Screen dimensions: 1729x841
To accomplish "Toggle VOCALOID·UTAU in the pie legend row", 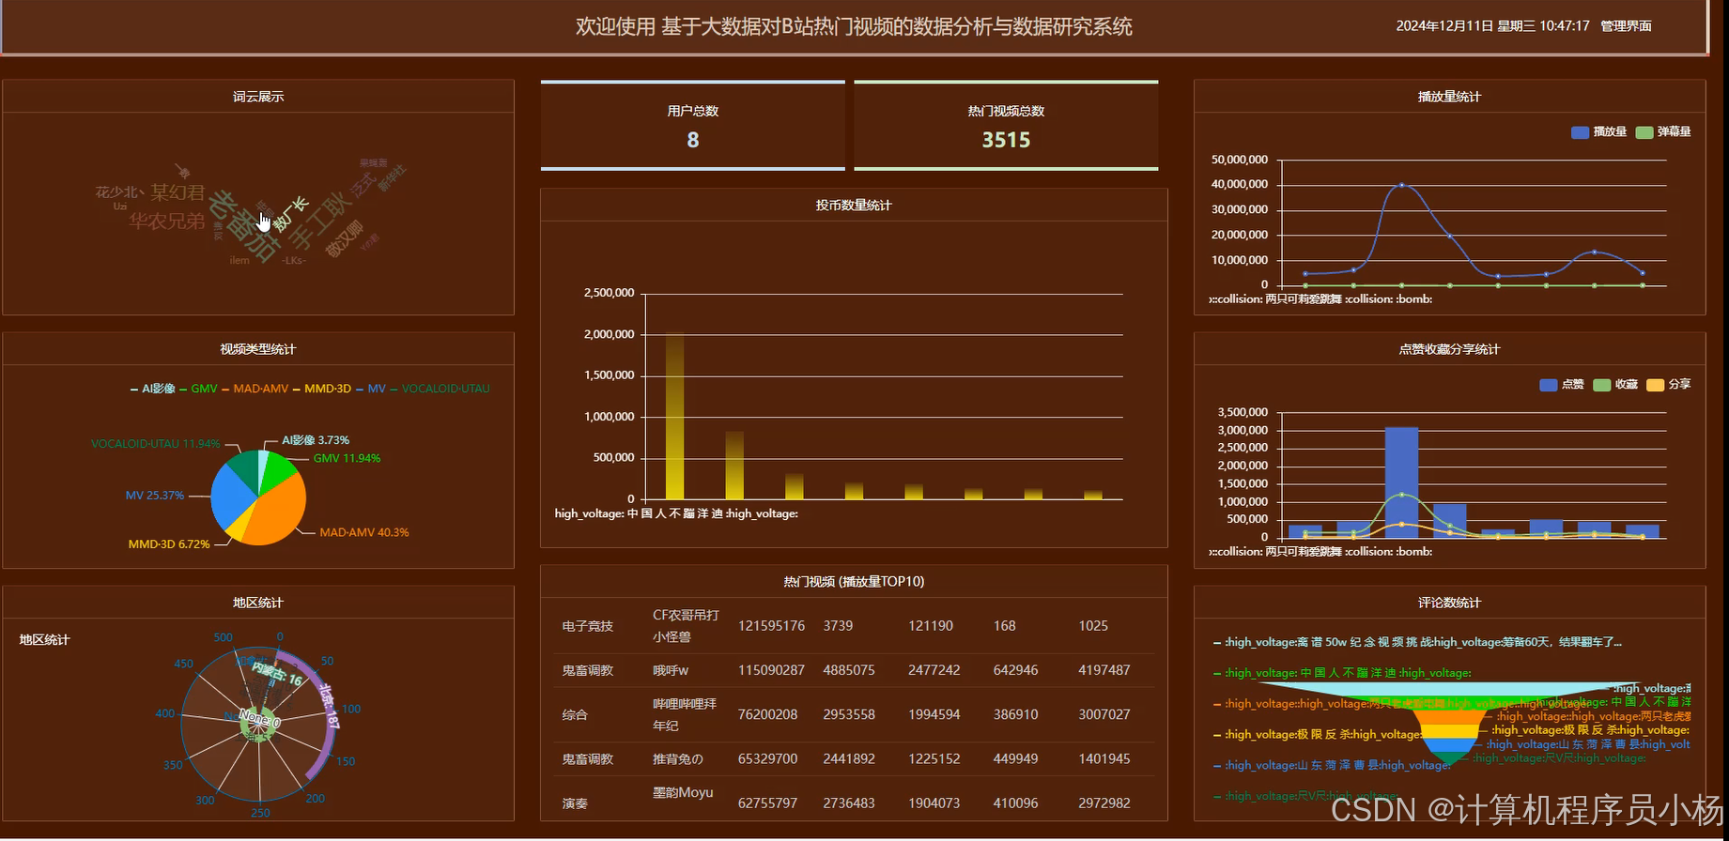I will point(439,389).
